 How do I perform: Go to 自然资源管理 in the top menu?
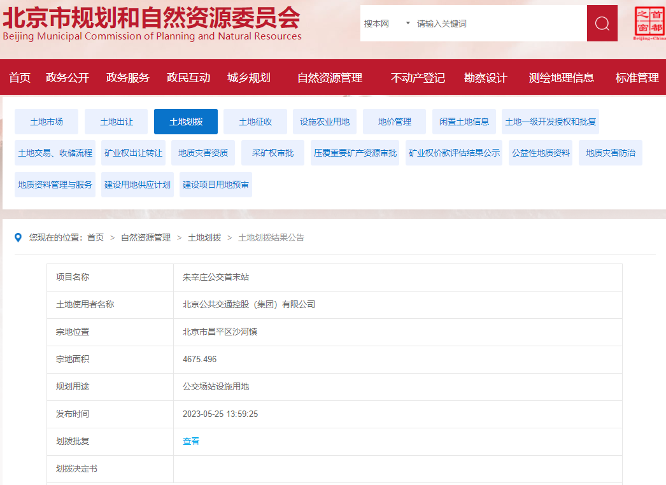(329, 78)
